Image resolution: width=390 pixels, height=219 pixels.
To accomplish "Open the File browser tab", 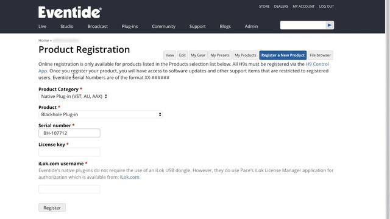I will click(x=320, y=55).
